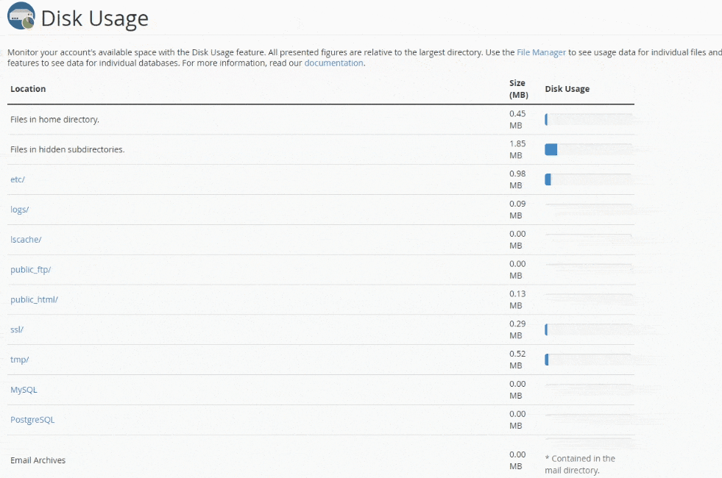Click the tmp/ disk usage bar
722x478 pixels.
coord(589,360)
